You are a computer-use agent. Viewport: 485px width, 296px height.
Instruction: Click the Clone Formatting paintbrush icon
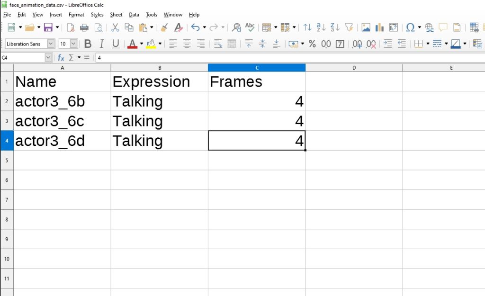click(x=164, y=27)
